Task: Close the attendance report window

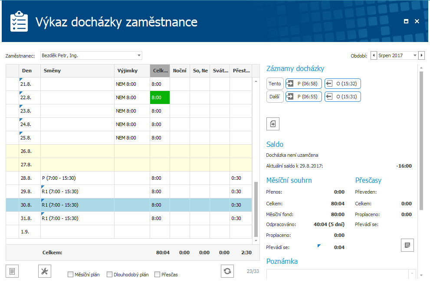Action: [417, 21]
